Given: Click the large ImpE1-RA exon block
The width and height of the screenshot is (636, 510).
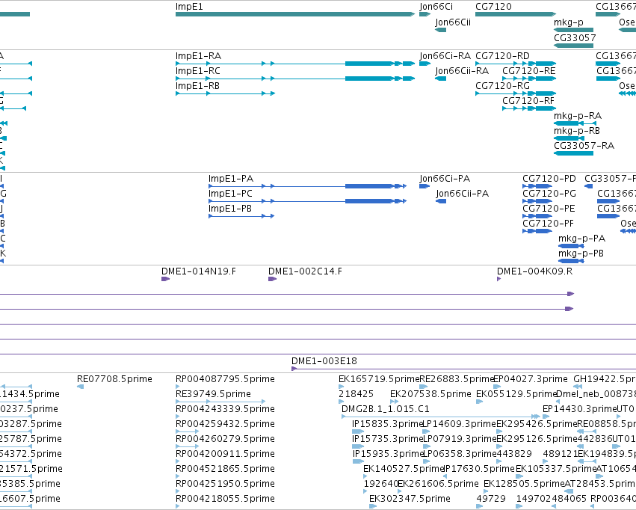Looking at the screenshot, I should 369,64.
